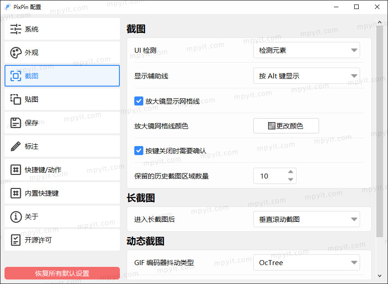Click the history region count input field
The width and height of the screenshot is (388, 284).
click(275, 176)
